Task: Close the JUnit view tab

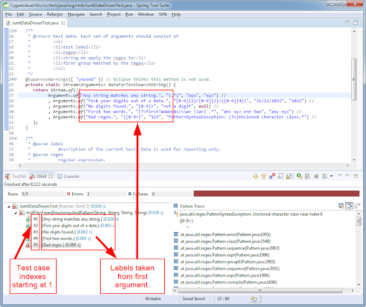Action: [50, 176]
